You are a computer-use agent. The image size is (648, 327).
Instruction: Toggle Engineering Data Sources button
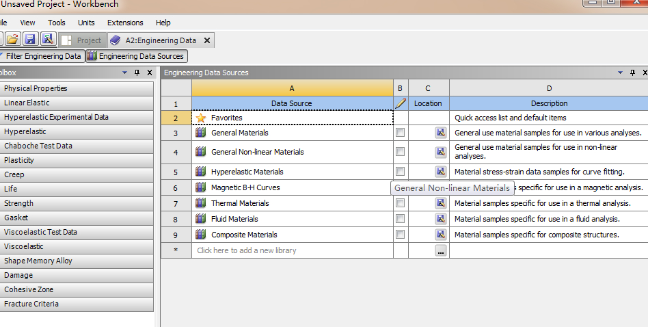coord(137,56)
